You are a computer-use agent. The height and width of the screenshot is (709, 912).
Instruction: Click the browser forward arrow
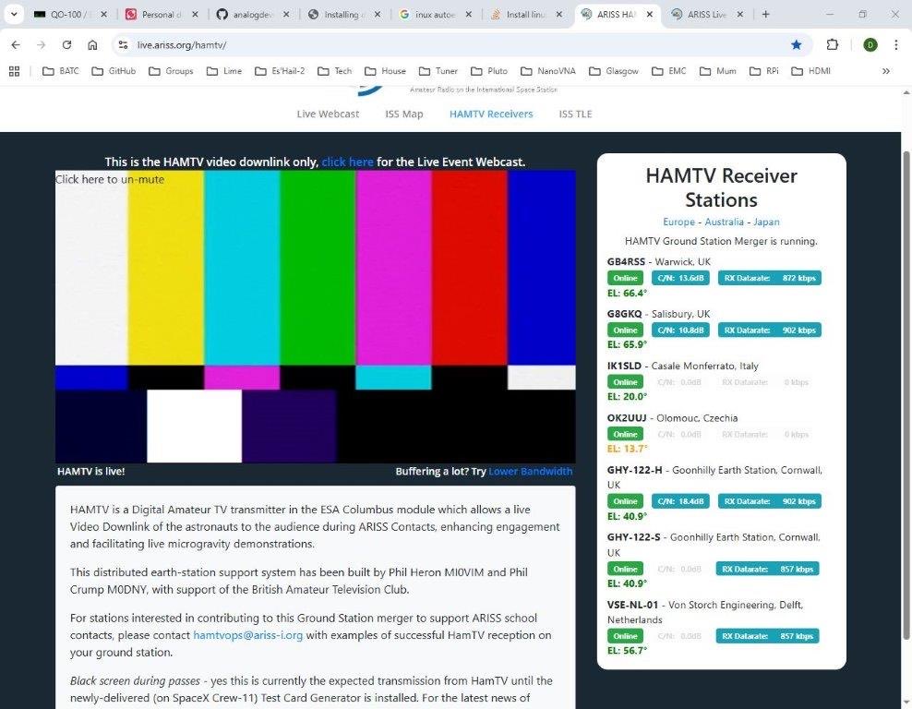[x=41, y=45]
